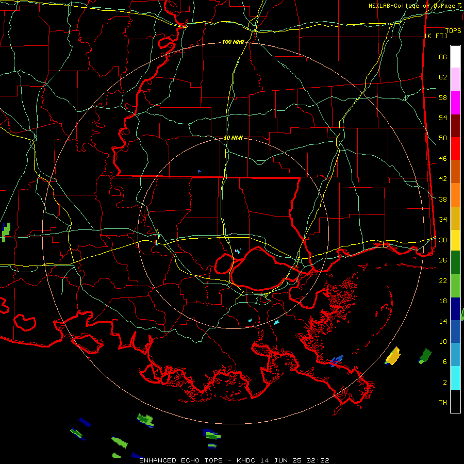Click the legend value '50'
Screen dimensions: 464x464
(x=443, y=138)
